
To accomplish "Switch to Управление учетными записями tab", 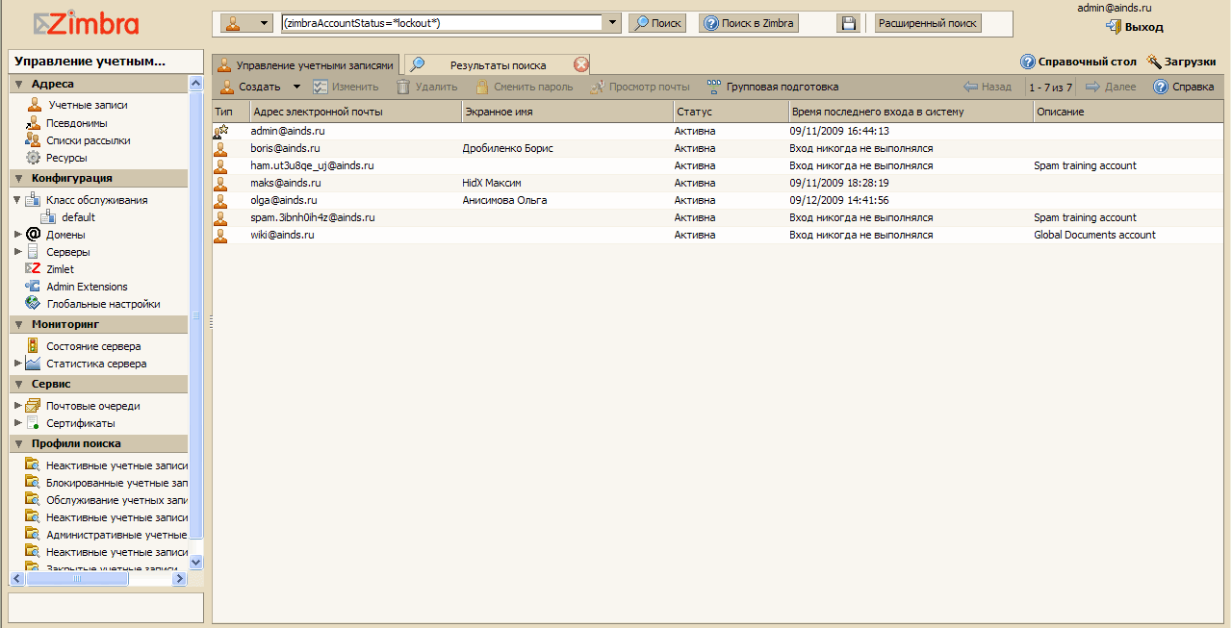I will click(305, 65).
